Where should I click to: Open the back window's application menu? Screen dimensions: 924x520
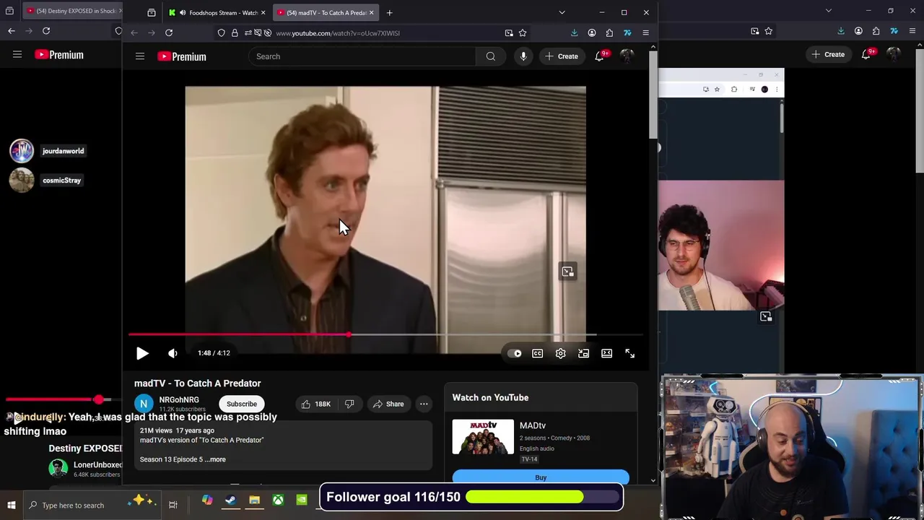pos(911,31)
